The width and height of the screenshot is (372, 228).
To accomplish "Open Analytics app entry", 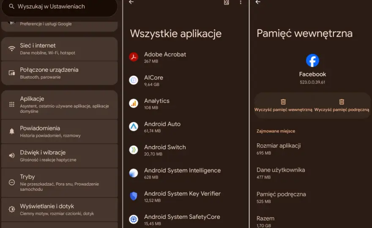I will tap(186, 103).
